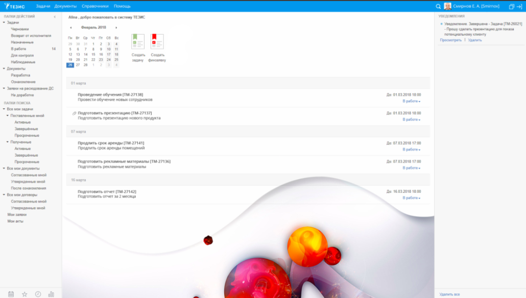Click the Создать финзаявку icon

click(157, 41)
